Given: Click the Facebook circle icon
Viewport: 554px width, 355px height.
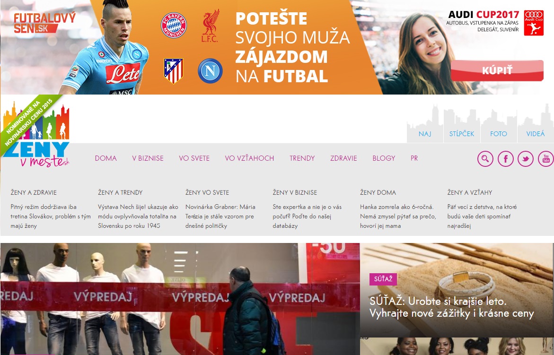Looking at the screenshot, I should pos(506,159).
